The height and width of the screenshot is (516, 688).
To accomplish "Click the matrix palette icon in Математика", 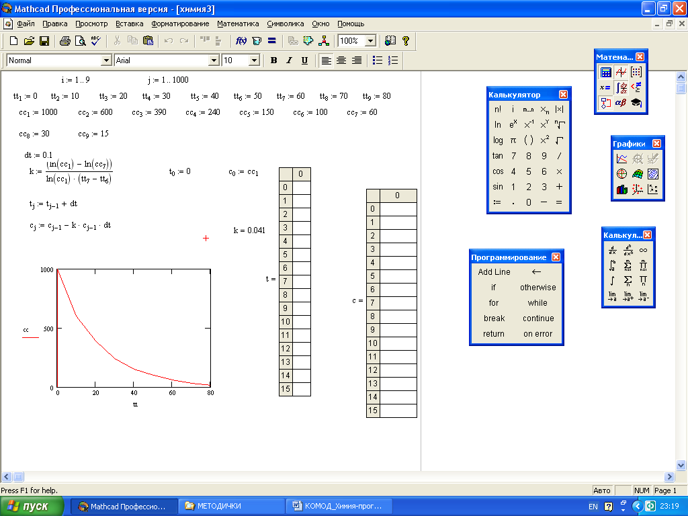I will [636, 73].
